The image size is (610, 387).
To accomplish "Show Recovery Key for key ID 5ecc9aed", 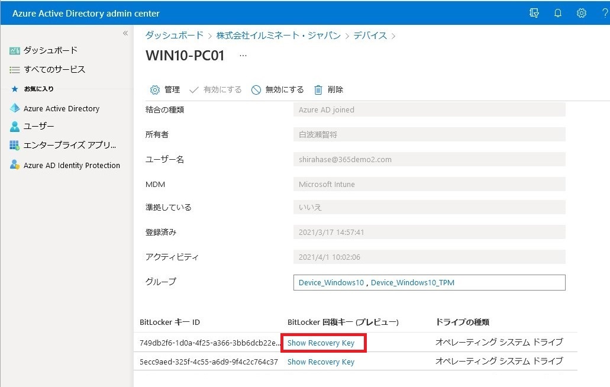I will (321, 362).
